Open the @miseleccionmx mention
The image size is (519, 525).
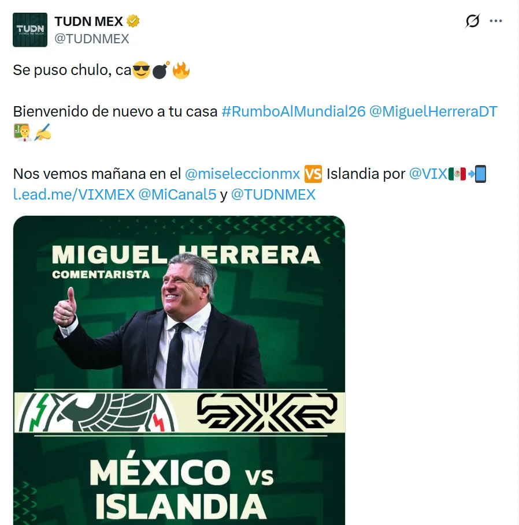point(242,174)
